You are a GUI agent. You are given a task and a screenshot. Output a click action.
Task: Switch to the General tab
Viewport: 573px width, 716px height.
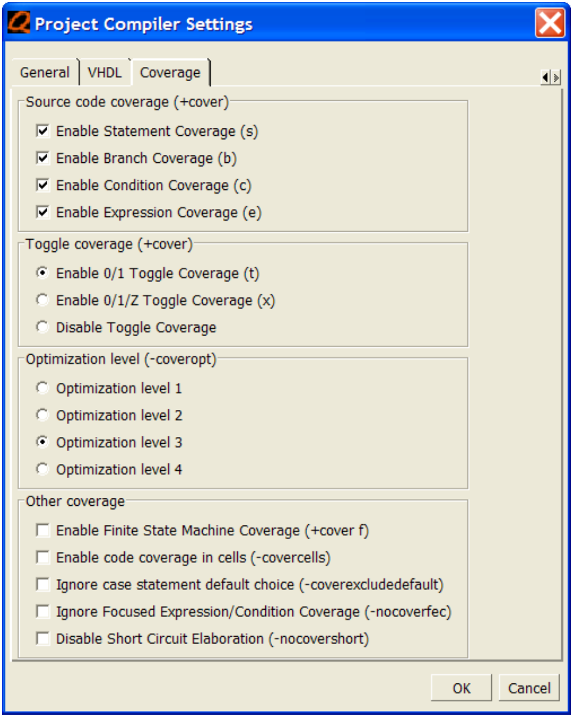44,73
